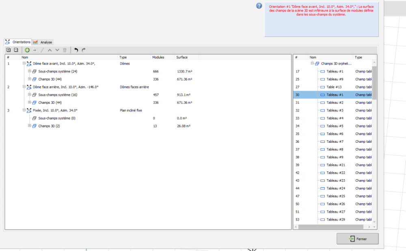Collapse the Champs 3D orphelins node

pos(312,64)
